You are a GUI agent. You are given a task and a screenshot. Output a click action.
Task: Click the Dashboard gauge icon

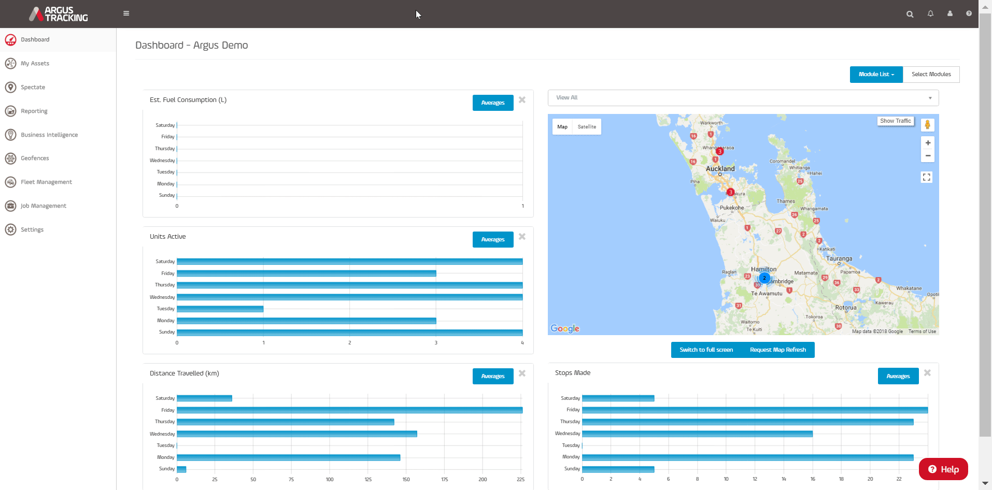tap(10, 40)
